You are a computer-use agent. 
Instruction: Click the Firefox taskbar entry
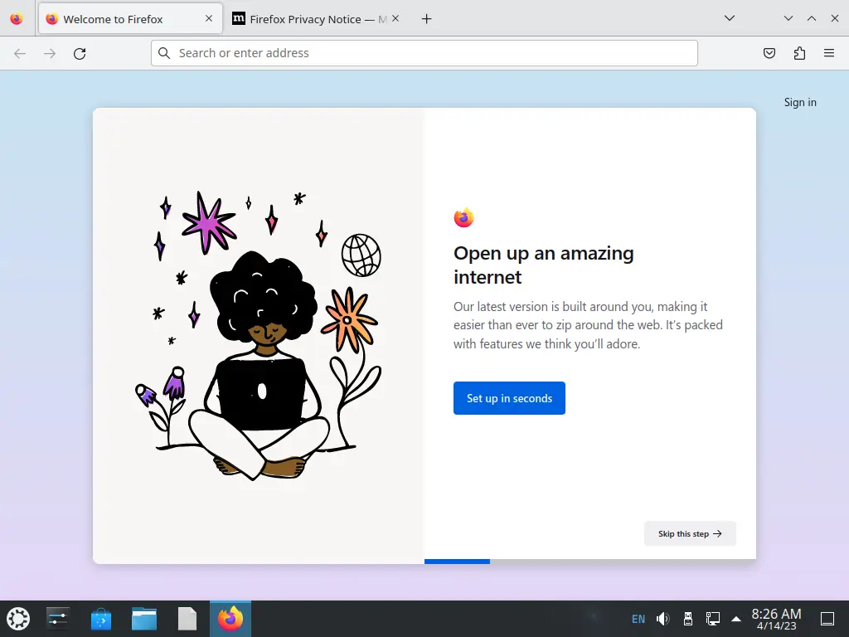(x=230, y=619)
